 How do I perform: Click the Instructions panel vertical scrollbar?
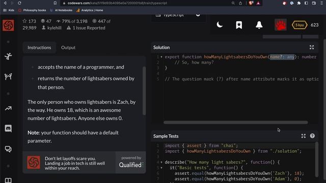coord(144,90)
